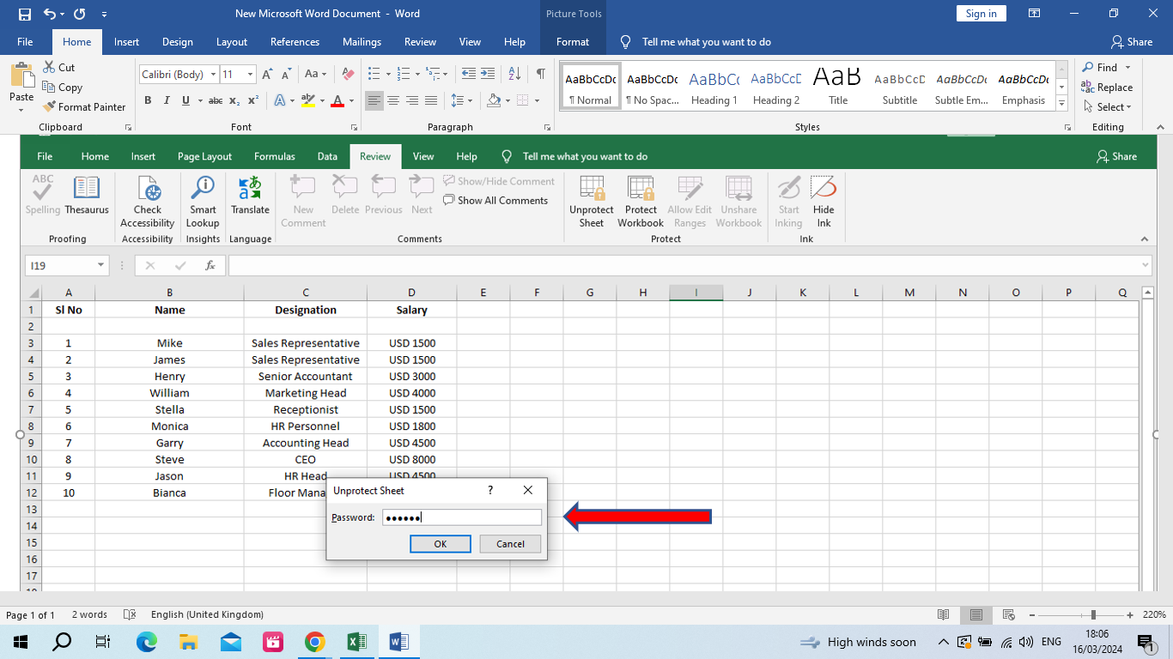Click Windows Start button

tap(20, 642)
